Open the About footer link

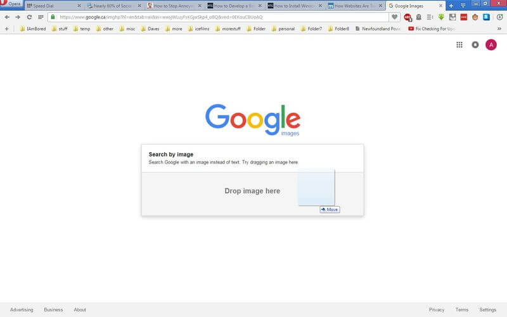[80, 309]
